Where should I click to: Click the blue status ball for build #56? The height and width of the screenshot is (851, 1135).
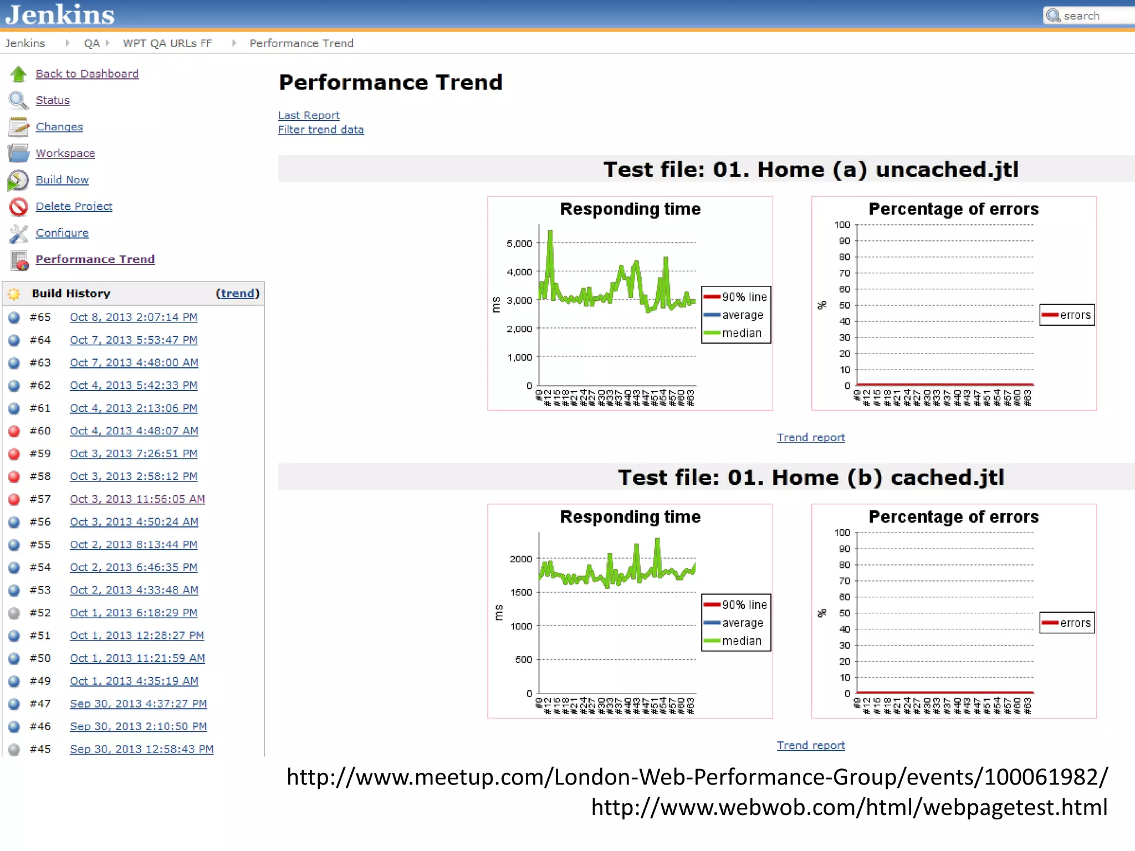tap(14, 522)
